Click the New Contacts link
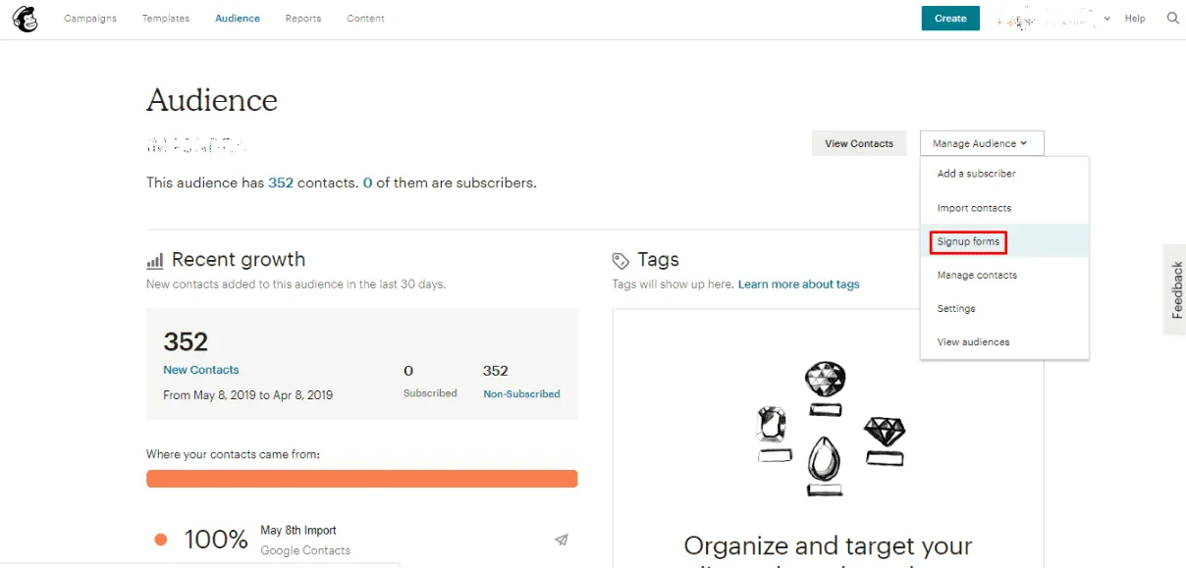Image resolution: width=1186 pixels, height=568 pixels. click(x=201, y=370)
